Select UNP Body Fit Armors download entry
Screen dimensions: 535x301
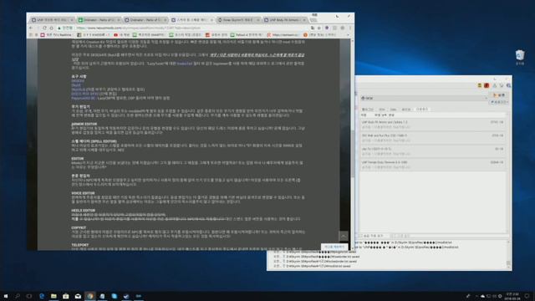[433, 125]
